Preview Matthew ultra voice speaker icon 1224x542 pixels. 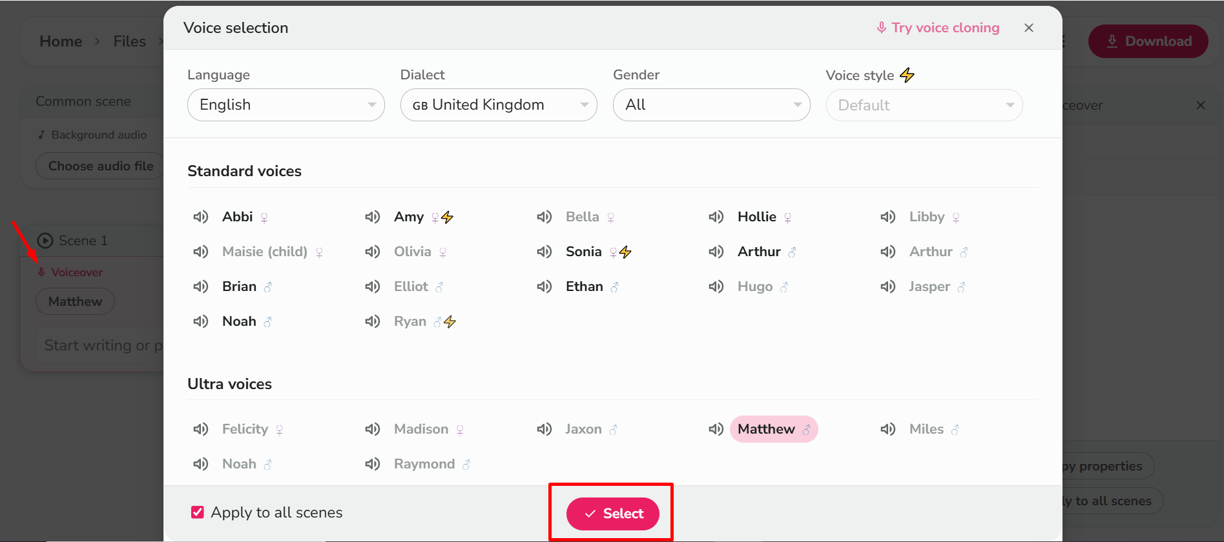tap(716, 429)
